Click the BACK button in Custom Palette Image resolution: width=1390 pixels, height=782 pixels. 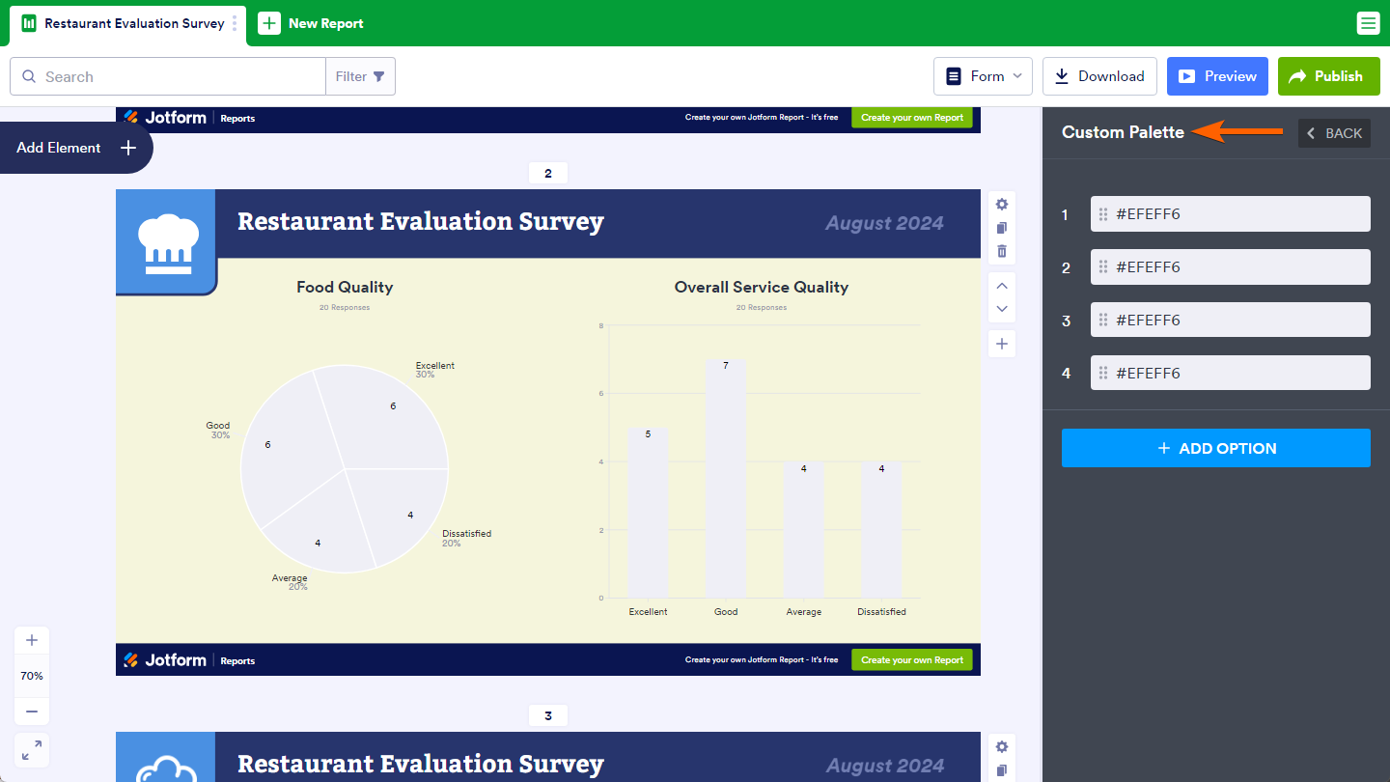click(x=1334, y=133)
